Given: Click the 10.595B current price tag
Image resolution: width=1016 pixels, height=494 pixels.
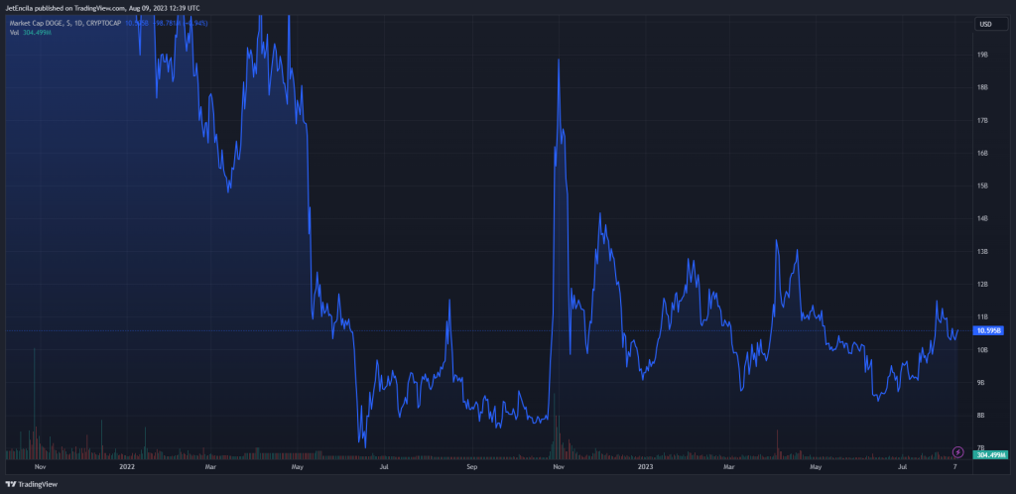Looking at the screenshot, I should click(x=988, y=330).
